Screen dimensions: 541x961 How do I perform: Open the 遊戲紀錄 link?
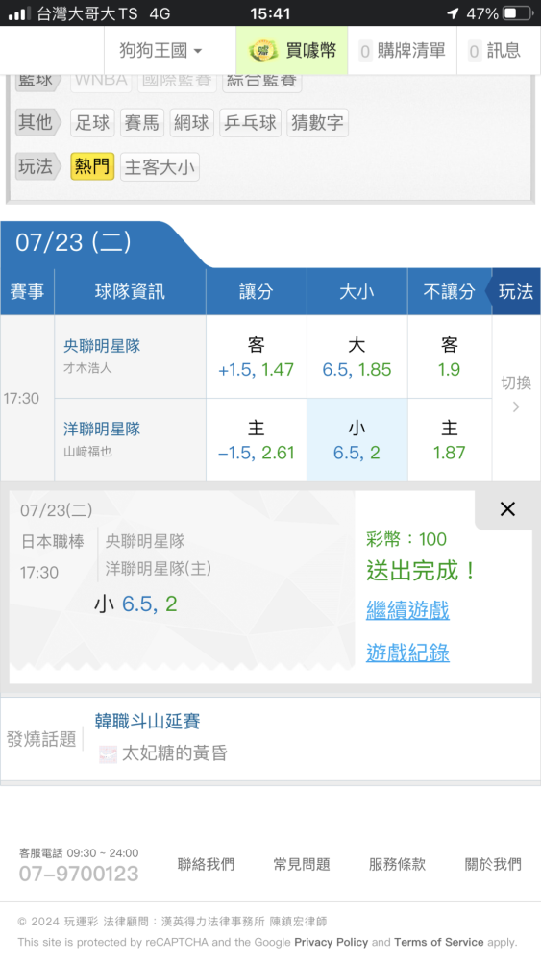pos(408,653)
